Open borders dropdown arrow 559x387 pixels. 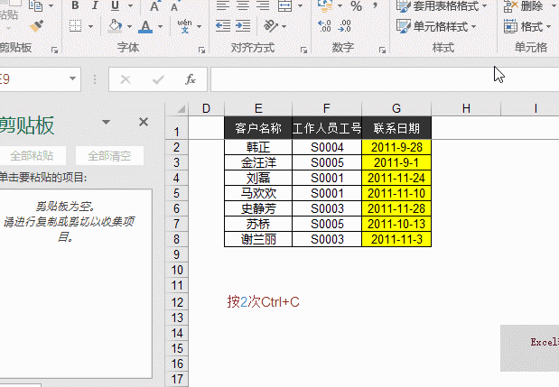pos(90,26)
